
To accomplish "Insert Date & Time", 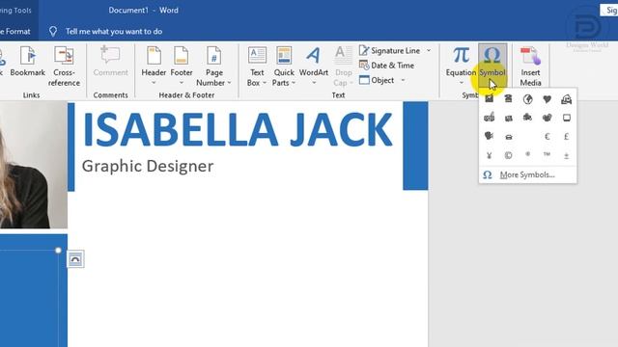I will (386, 66).
